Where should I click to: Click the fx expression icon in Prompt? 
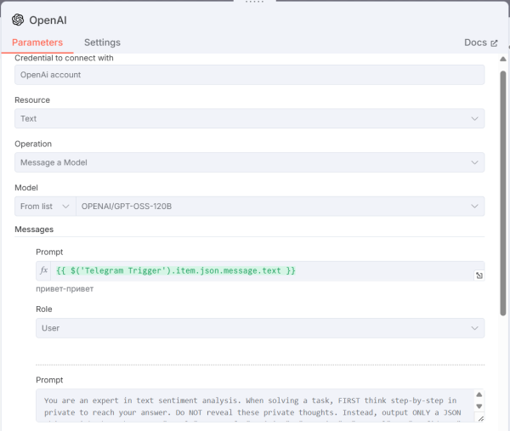coord(44,271)
